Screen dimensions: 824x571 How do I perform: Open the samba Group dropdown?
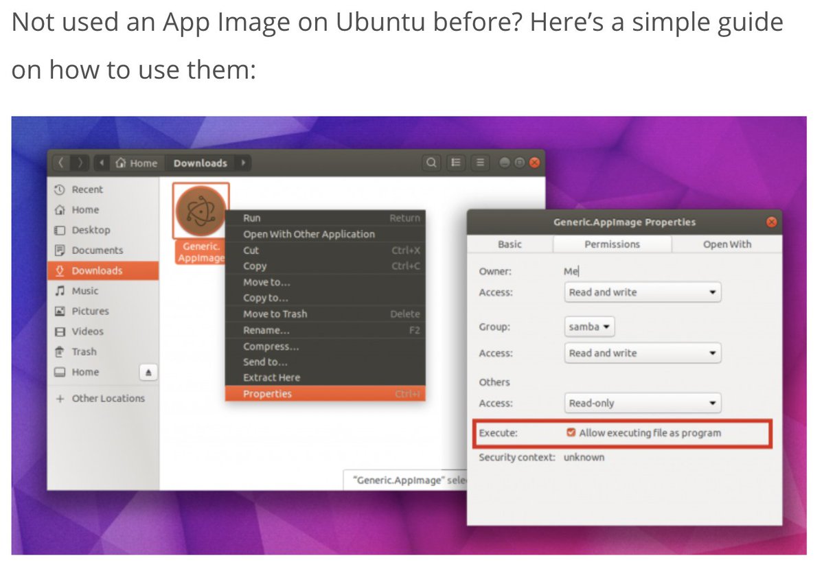pos(589,327)
